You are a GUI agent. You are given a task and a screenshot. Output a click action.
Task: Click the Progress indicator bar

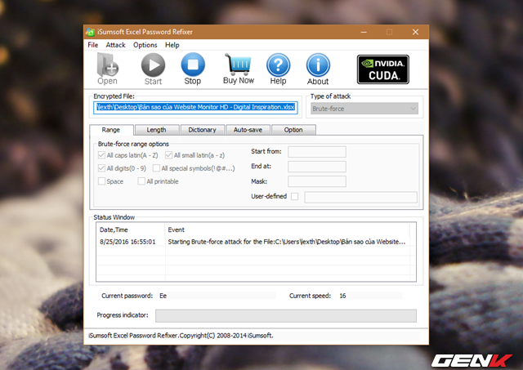click(x=286, y=315)
